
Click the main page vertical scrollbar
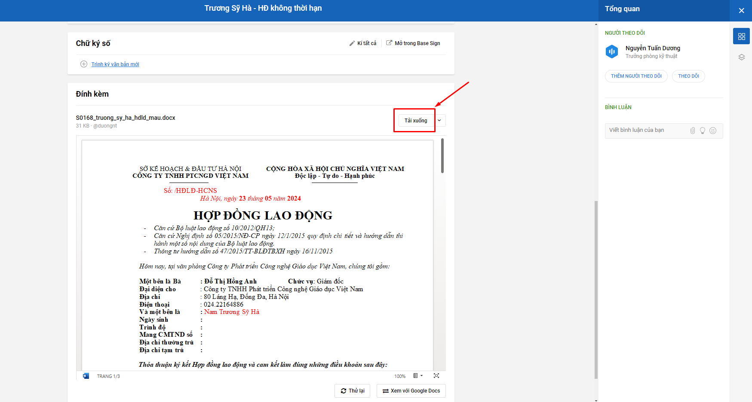595,289
